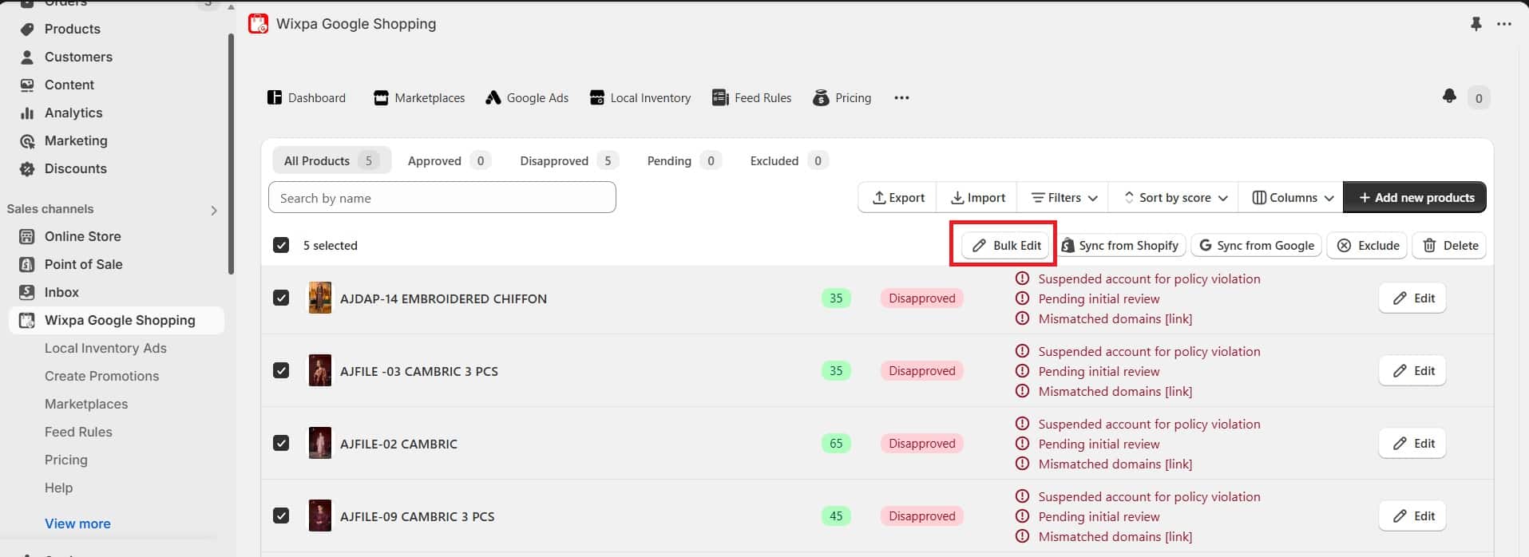This screenshot has width=1529, height=557.
Task: Click the Marketing target icon
Action: [x=27, y=140]
